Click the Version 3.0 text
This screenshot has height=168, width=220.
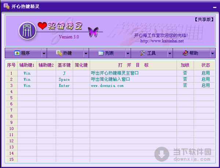[69, 37]
